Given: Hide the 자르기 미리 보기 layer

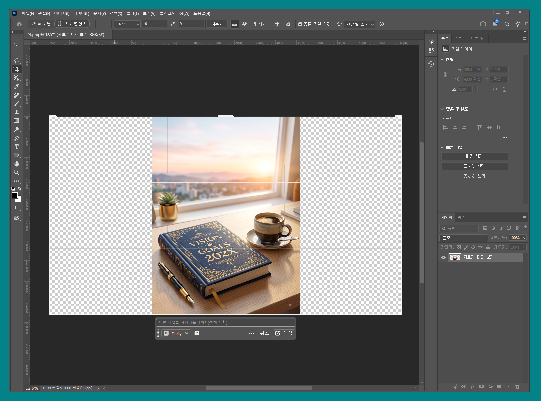Looking at the screenshot, I should (443, 257).
